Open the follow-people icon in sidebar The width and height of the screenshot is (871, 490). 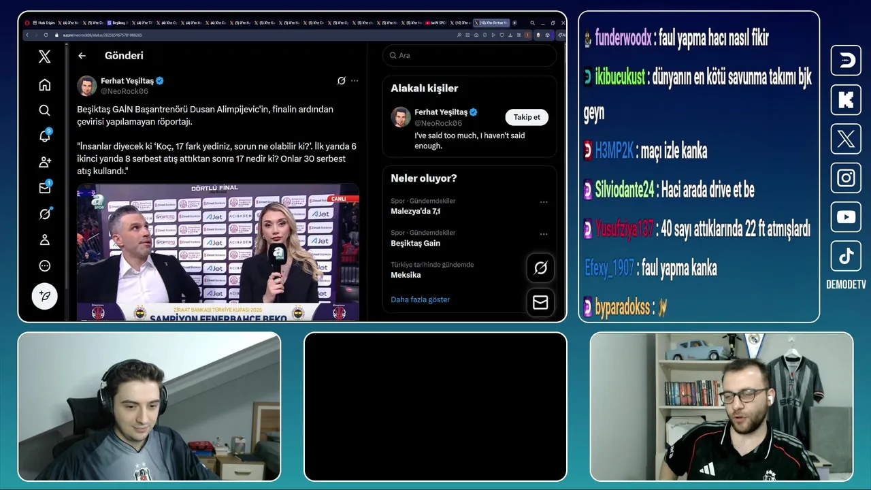[x=44, y=162]
